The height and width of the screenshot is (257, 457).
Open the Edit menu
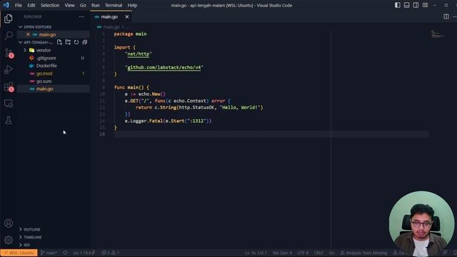pos(31,5)
